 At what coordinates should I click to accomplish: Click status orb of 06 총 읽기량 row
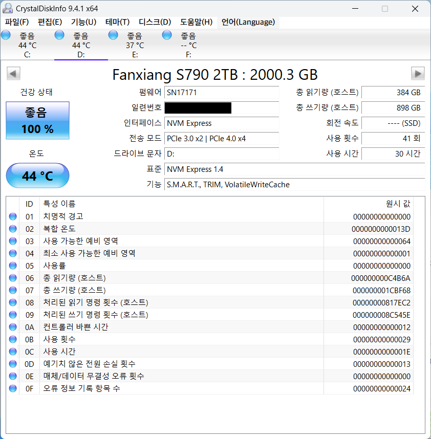coord(13,278)
